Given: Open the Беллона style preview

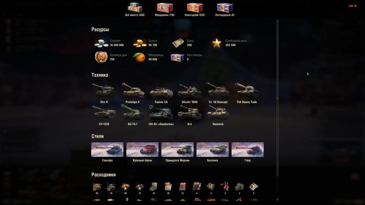Looking at the screenshot, I should 212,149.
